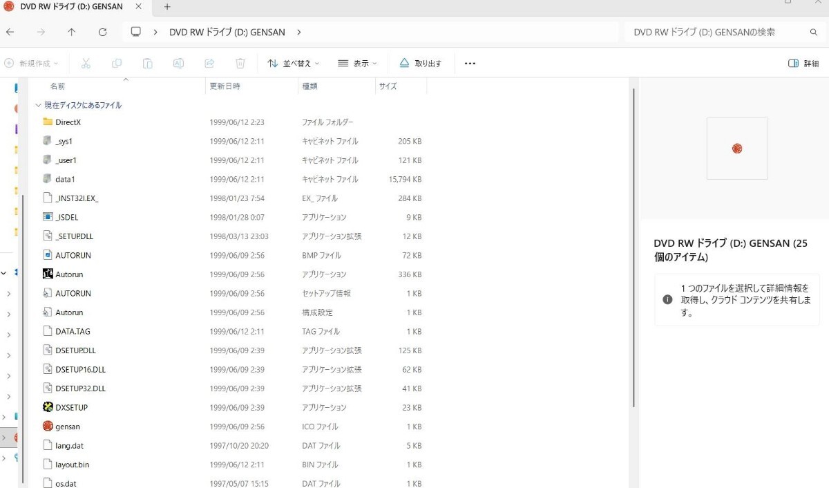Open the 並べ替え sort dropdown
829x488 pixels.
(x=294, y=63)
